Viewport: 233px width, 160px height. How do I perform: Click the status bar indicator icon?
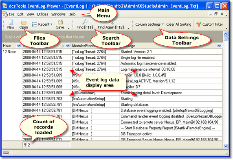[6, 153]
